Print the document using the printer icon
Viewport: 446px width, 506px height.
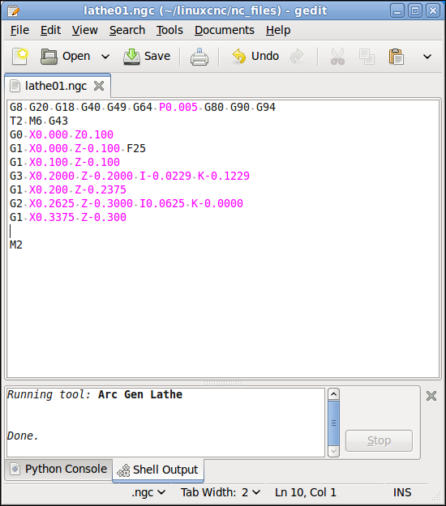pos(199,57)
